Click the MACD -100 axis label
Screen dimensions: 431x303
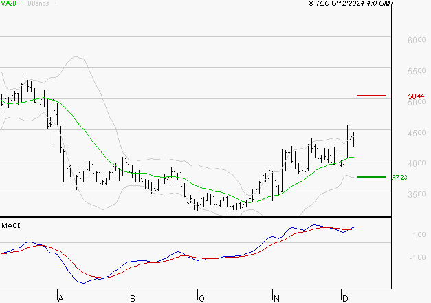(417, 258)
